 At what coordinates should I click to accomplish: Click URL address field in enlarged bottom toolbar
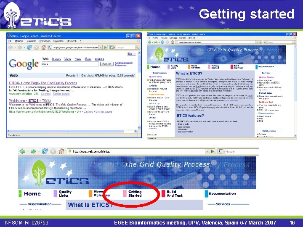click(136, 151)
